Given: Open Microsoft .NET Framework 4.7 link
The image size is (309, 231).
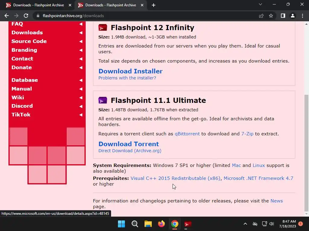Looking at the screenshot, I should coord(258,178).
